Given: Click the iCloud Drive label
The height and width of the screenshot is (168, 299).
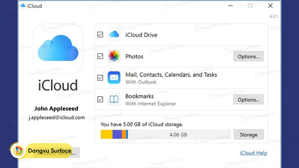Looking at the screenshot, I should pyautogui.click(x=141, y=35).
